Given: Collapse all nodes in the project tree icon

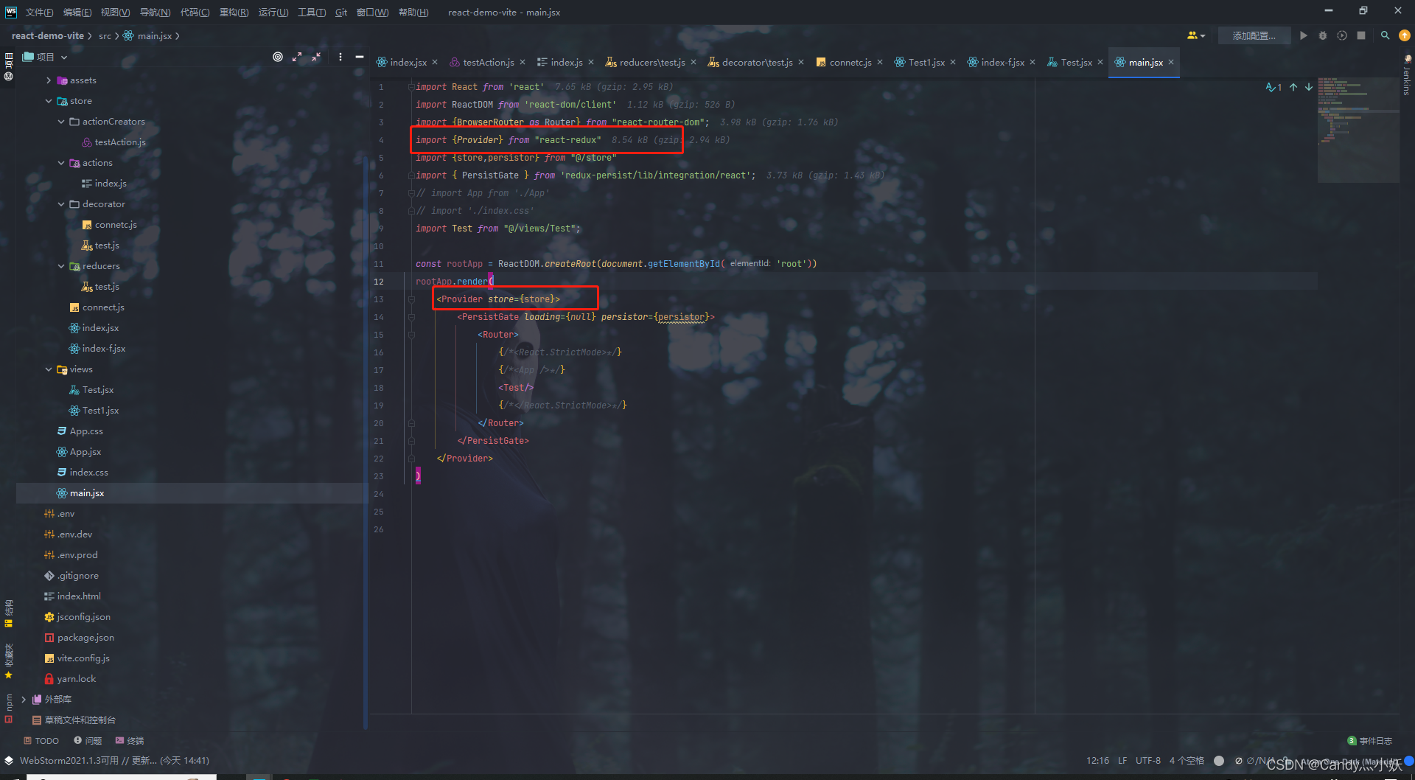Looking at the screenshot, I should tap(316, 56).
